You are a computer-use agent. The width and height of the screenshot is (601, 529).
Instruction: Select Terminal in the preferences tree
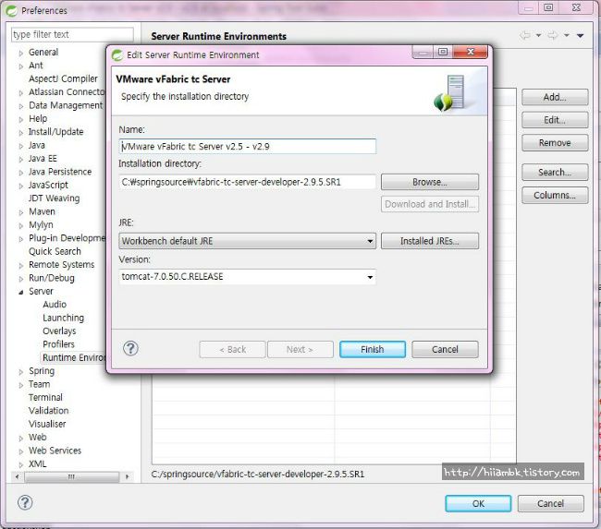coord(45,398)
